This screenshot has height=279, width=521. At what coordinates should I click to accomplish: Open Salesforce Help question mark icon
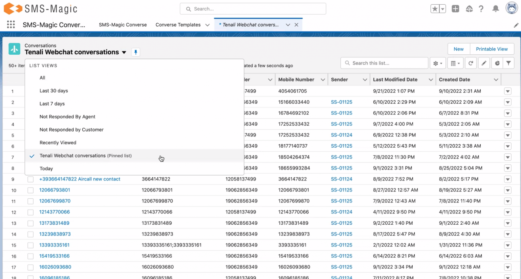click(x=481, y=8)
